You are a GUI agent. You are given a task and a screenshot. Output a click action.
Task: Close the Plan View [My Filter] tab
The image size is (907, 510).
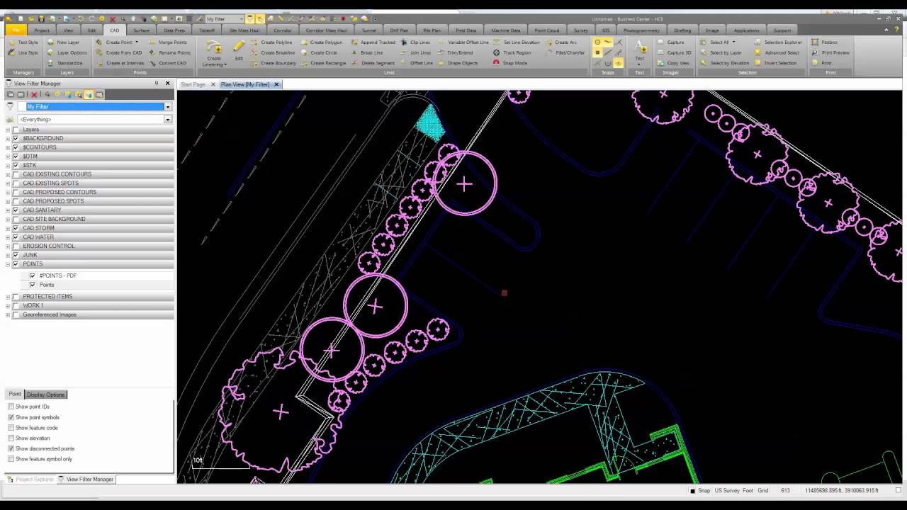point(276,84)
